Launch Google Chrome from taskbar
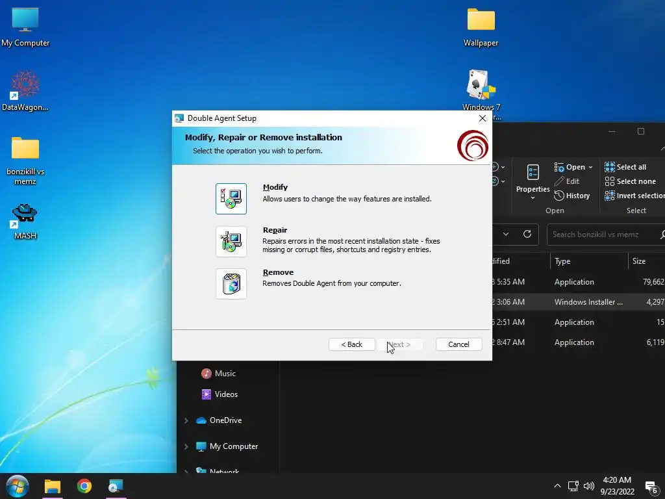Screen dimensions: 665x499 point(84,486)
